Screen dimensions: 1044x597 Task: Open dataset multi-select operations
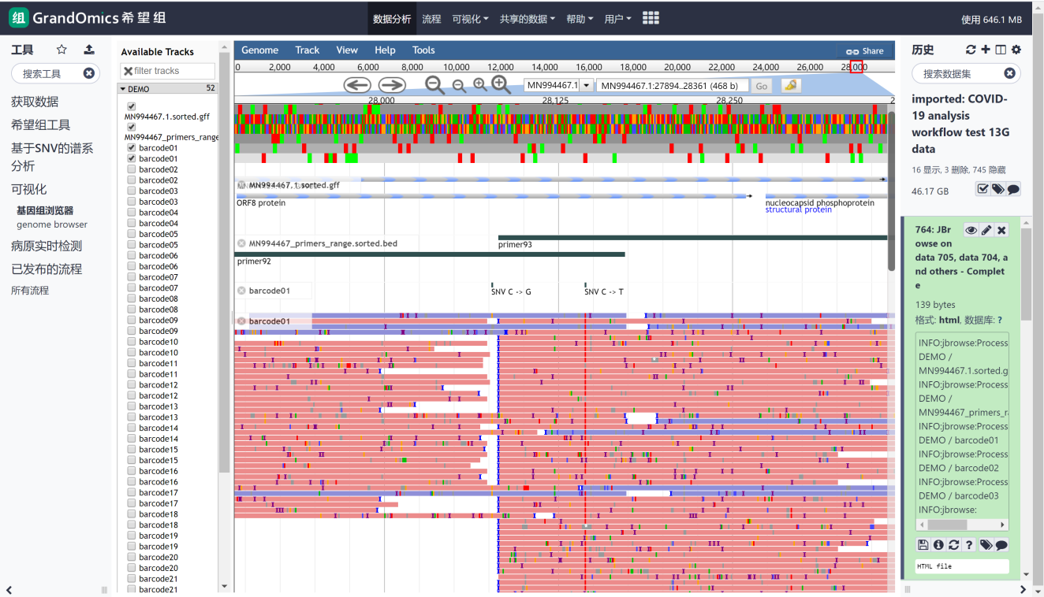click(x=983, y=189)
